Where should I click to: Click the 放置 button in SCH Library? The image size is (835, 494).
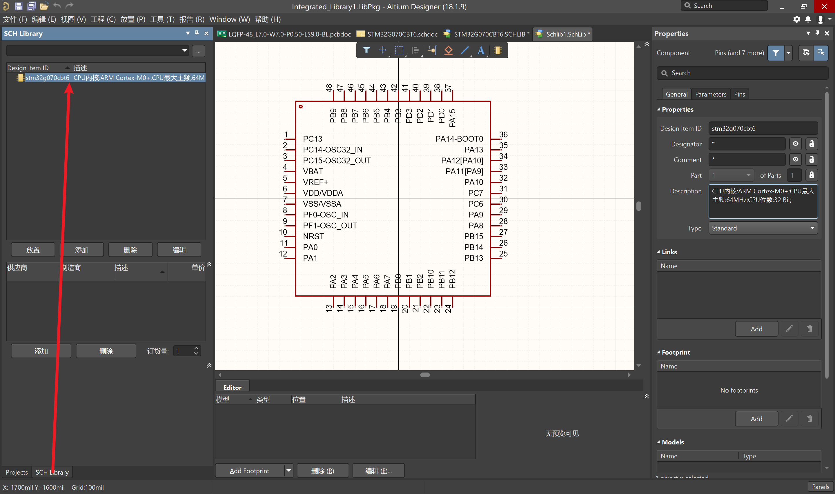pyautogui.click(x=33, y=250)
